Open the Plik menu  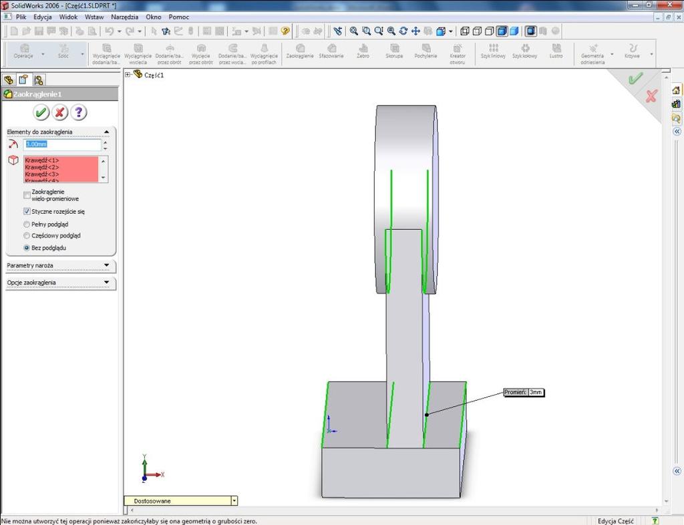pos(21,17)
